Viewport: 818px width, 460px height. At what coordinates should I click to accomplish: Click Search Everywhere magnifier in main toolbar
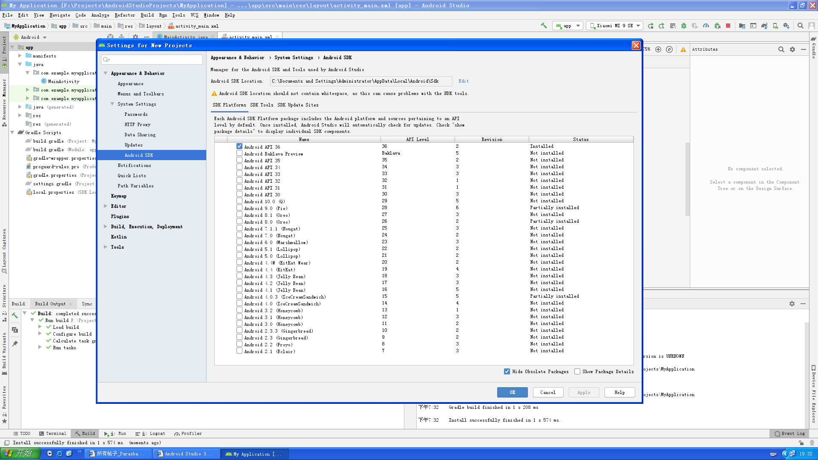tap(801, 26)
